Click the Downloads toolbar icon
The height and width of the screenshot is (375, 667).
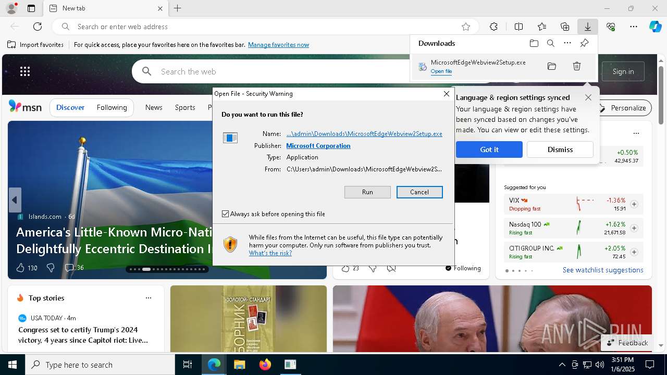[x=587, y=27]
